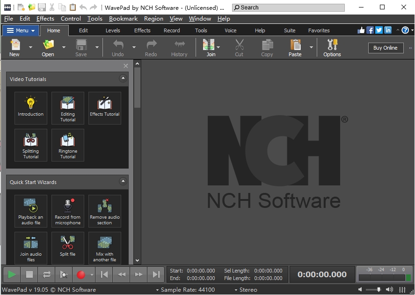The height and width of the screenshot is (295, 415).
Task: Switch to the Effects ribbon tab
Action: pyautogui.click(x=142, y=30)
